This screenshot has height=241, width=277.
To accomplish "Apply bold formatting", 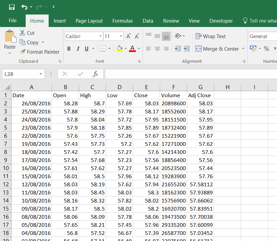I will coord(69,49).
